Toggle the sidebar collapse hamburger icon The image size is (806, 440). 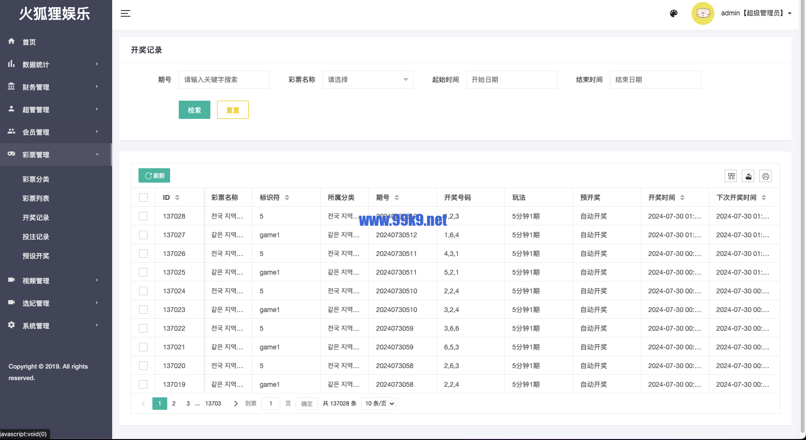pos(126,13)
